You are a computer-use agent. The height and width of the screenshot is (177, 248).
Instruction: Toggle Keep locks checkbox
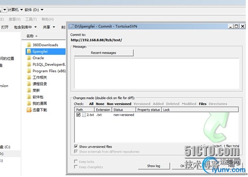pos(76,161)
